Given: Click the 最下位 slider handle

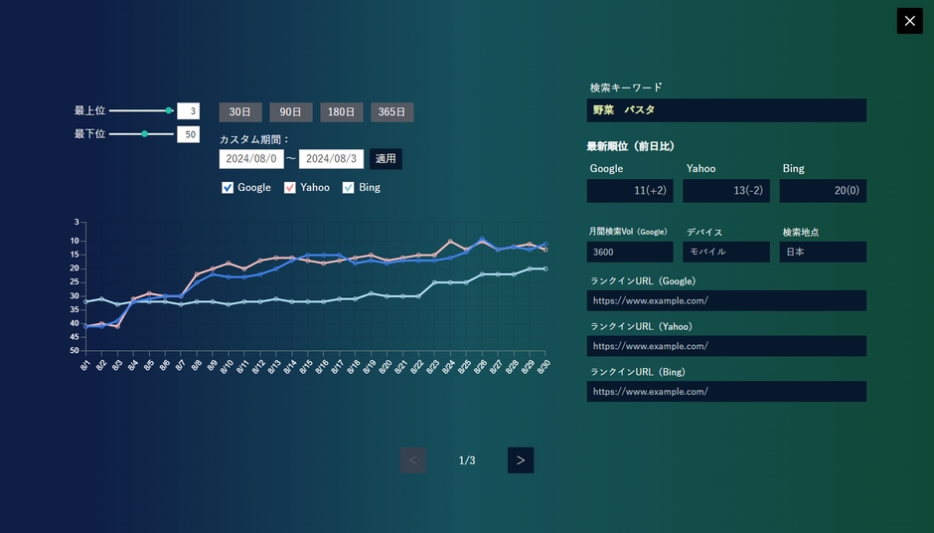Looking at the screenshot, I should [144, 134].
